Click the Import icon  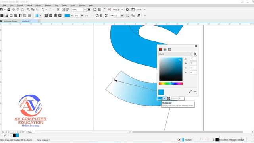click(59, 10)
